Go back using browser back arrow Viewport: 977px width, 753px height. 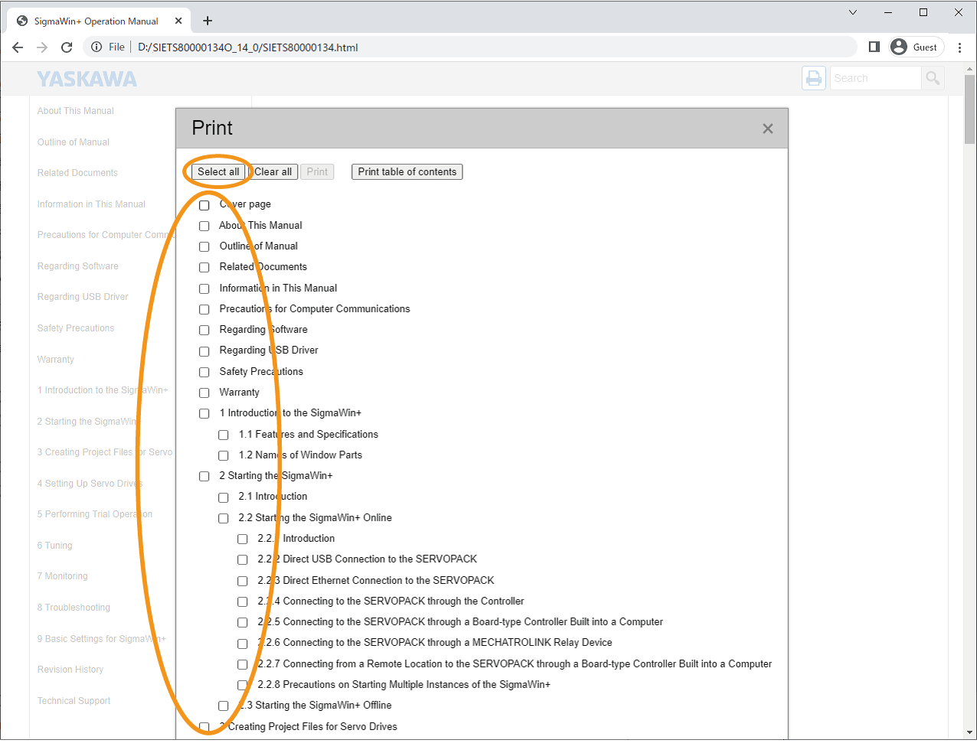tap(18, 47)
